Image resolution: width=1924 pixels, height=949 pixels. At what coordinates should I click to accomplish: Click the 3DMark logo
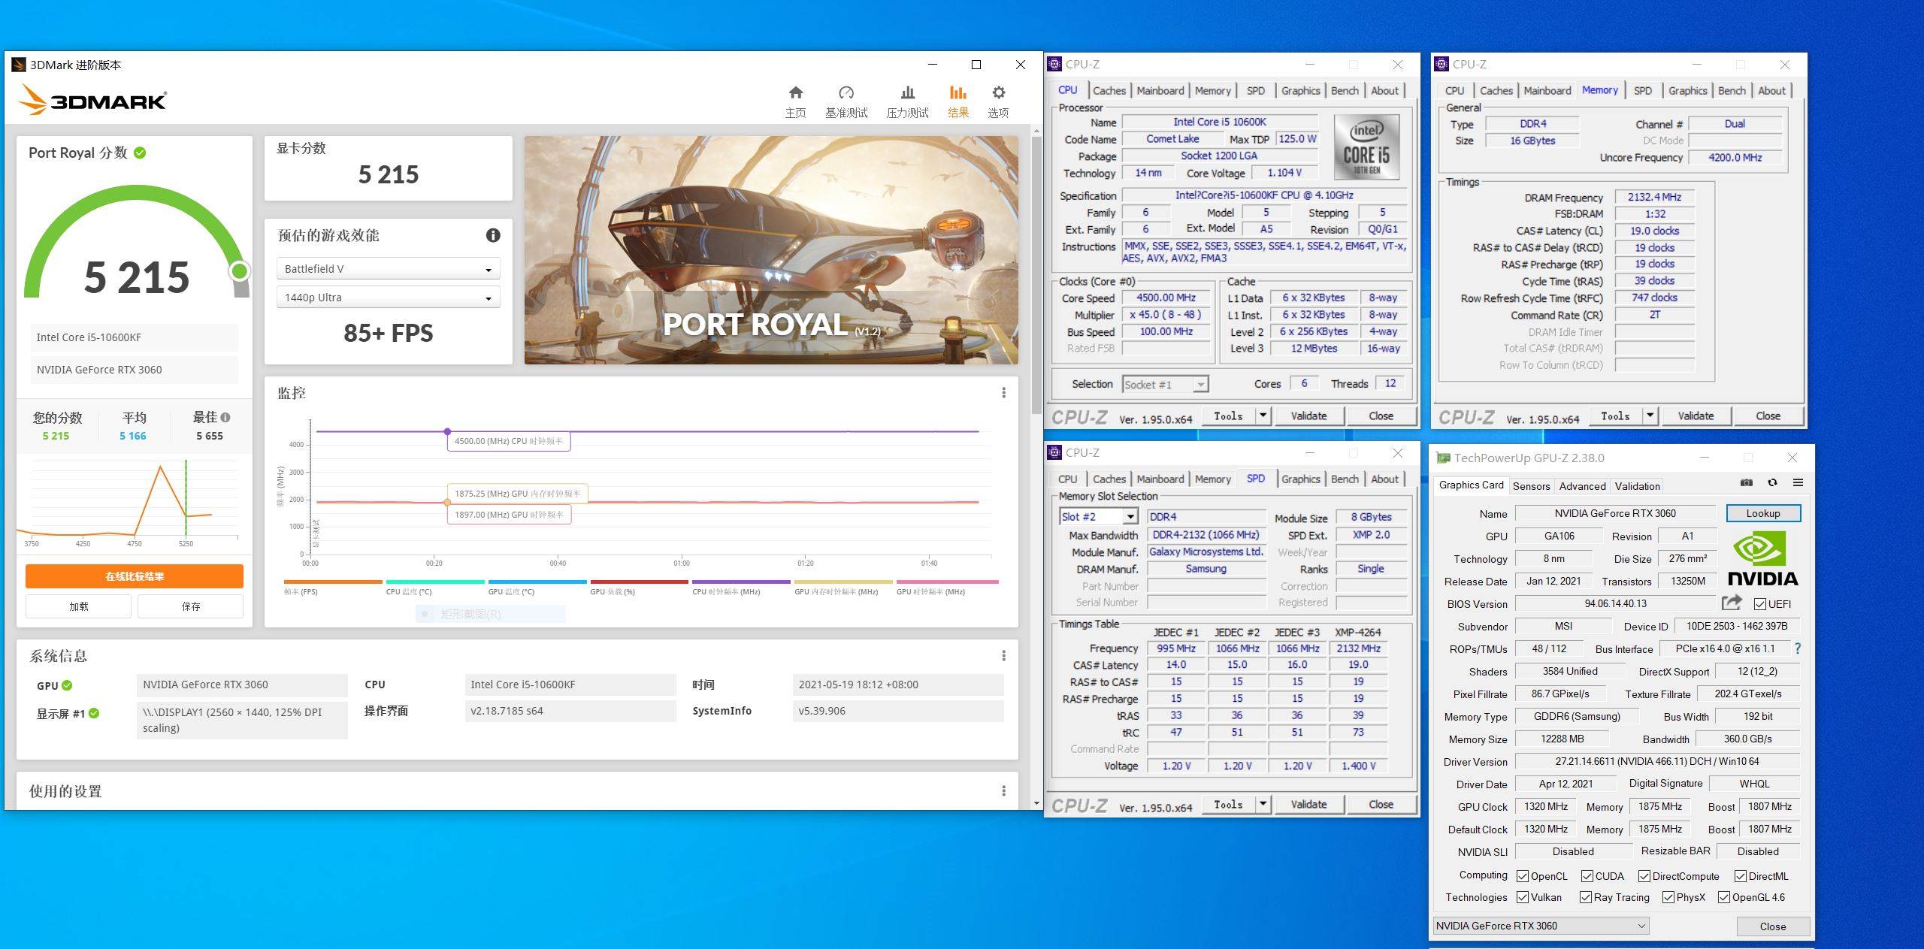point(92,100)
